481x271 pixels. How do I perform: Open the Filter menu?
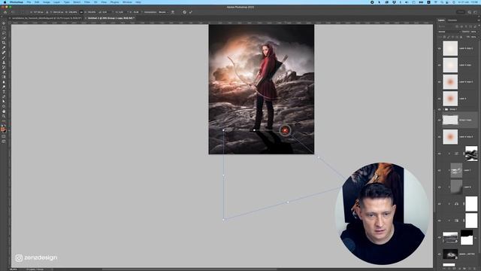pyautogui.click(x=87, y=2)
